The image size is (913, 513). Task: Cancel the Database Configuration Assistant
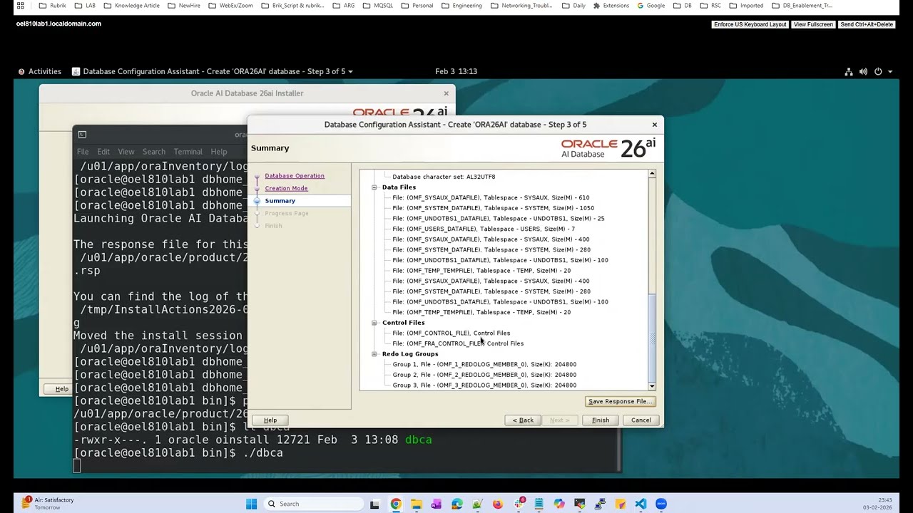tap(641, 420)
